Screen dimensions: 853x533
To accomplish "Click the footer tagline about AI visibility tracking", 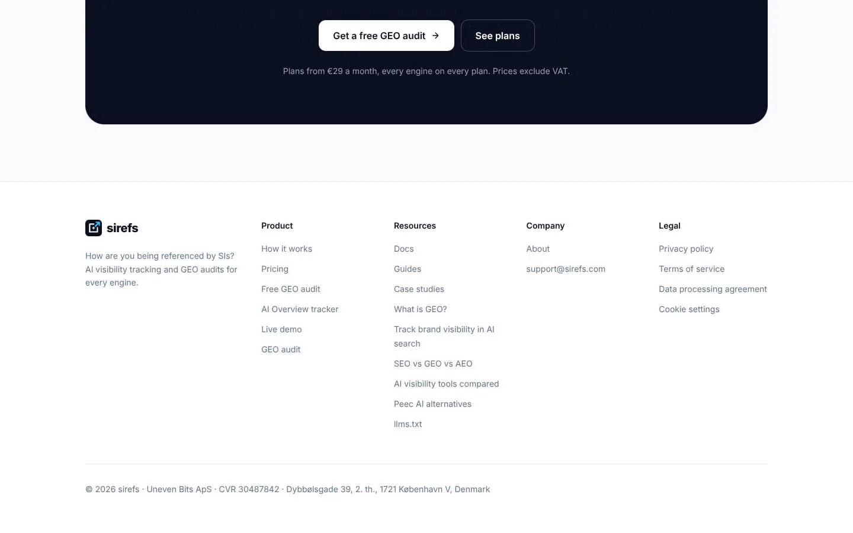I will coord(161,269).
